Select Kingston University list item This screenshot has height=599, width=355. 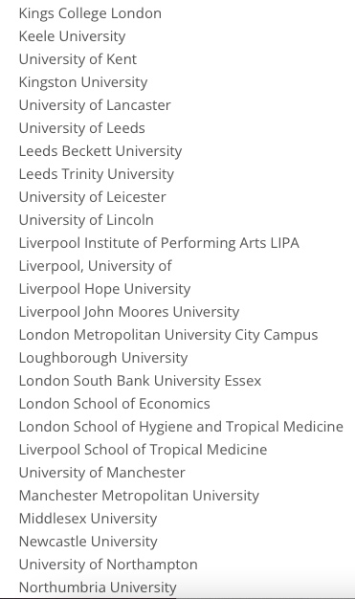(x=83, y=82)
